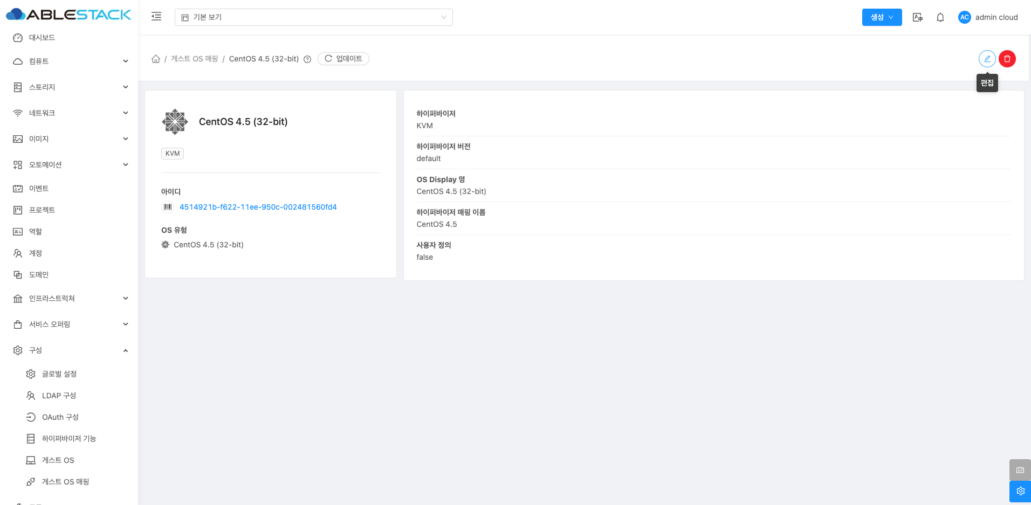Click the 오토메이션 grid icon
The height and width of the screenshot is (505, 1031).
point(18,165)
